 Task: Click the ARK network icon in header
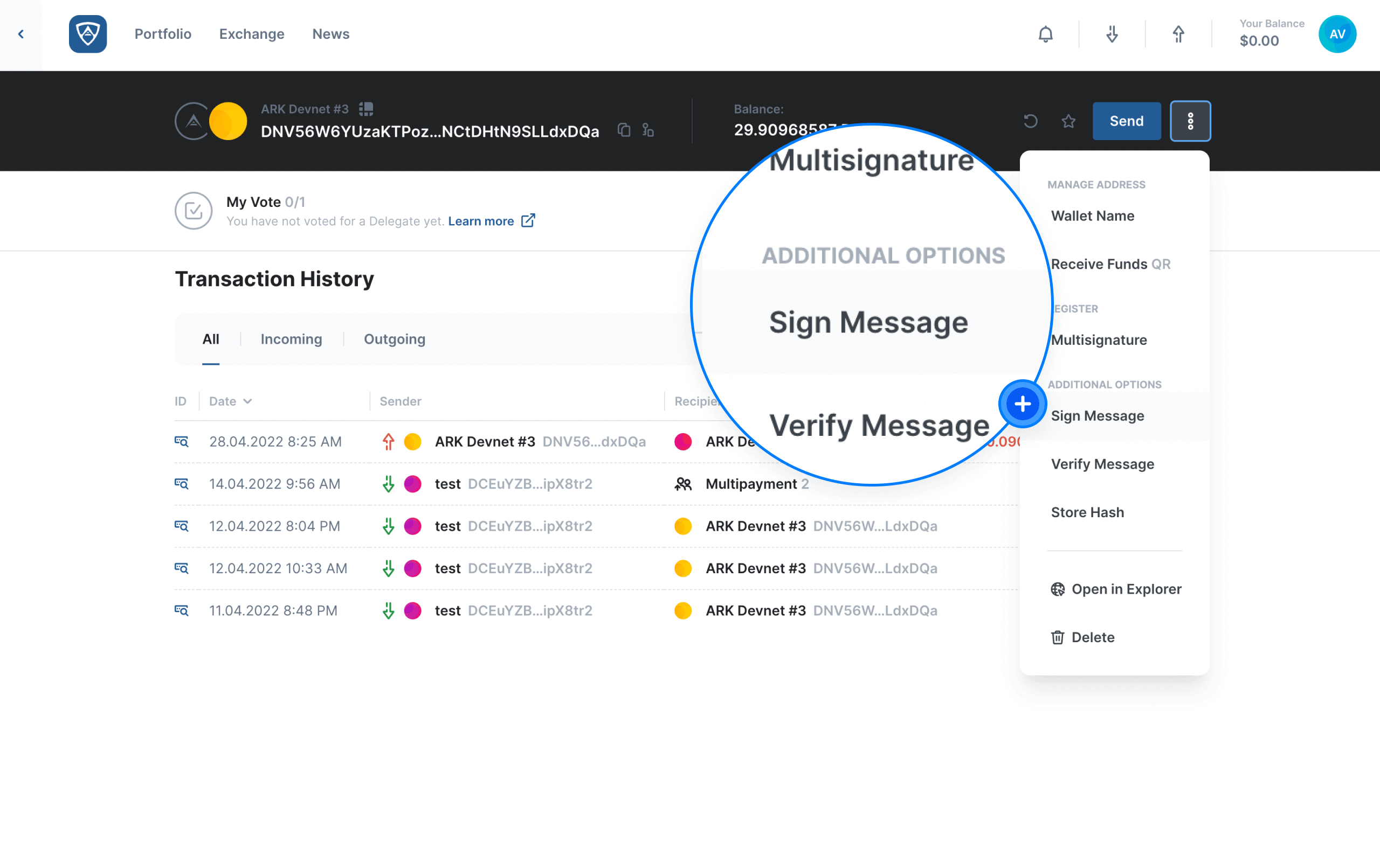[193, 121]
